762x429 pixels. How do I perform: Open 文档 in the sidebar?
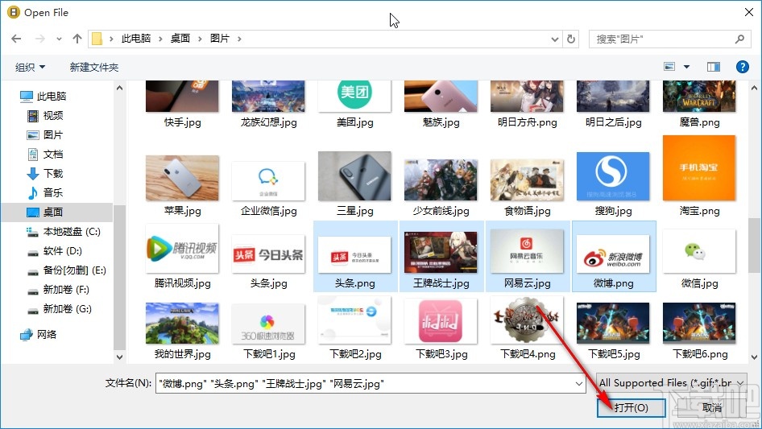(x=45, y=155)
